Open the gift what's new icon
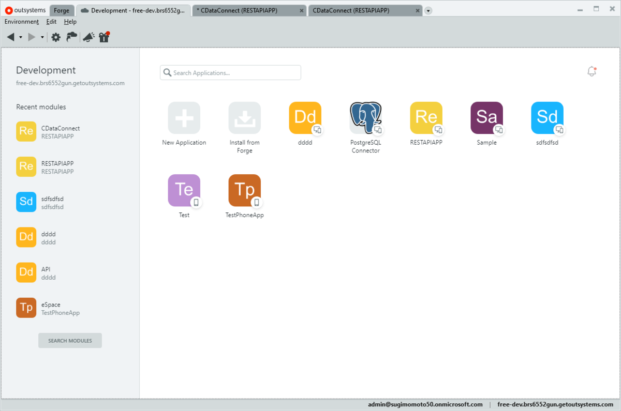This screenshot has height=411, width=621. 104,37
